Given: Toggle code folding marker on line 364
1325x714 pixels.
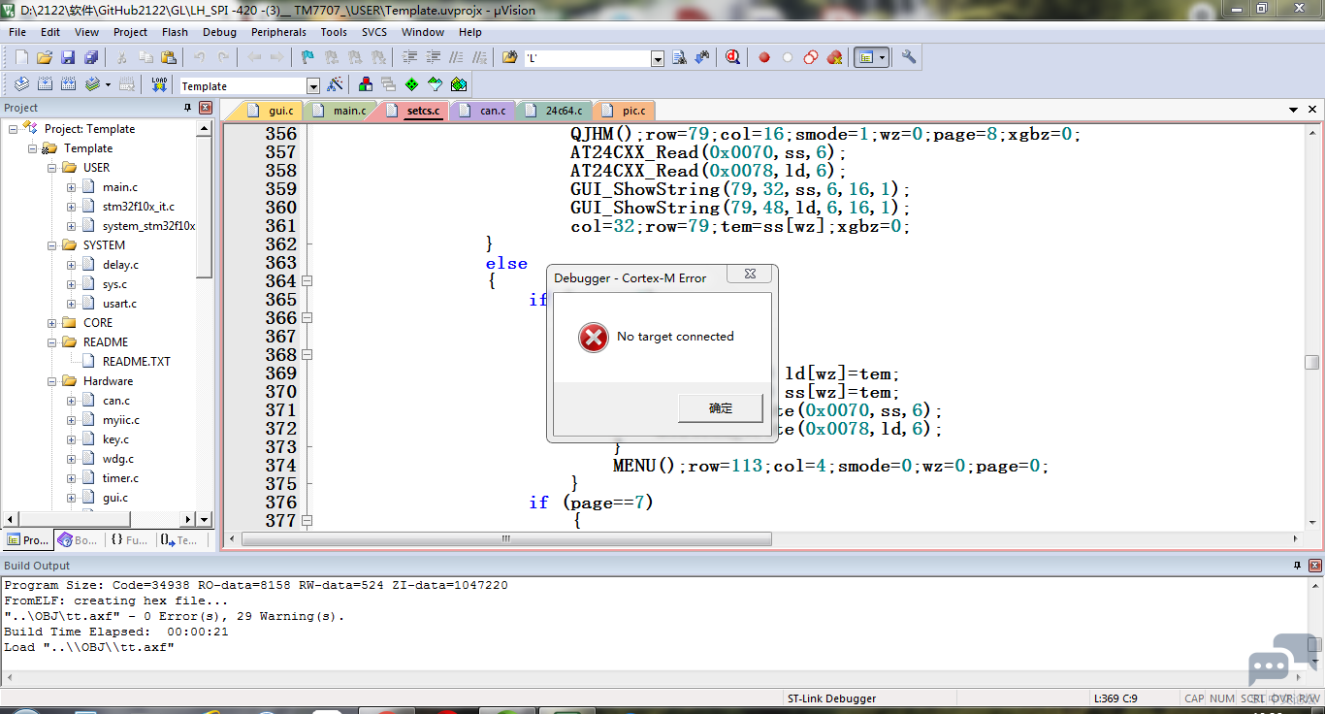Looking at the screenshot, I should coord(307,281).
